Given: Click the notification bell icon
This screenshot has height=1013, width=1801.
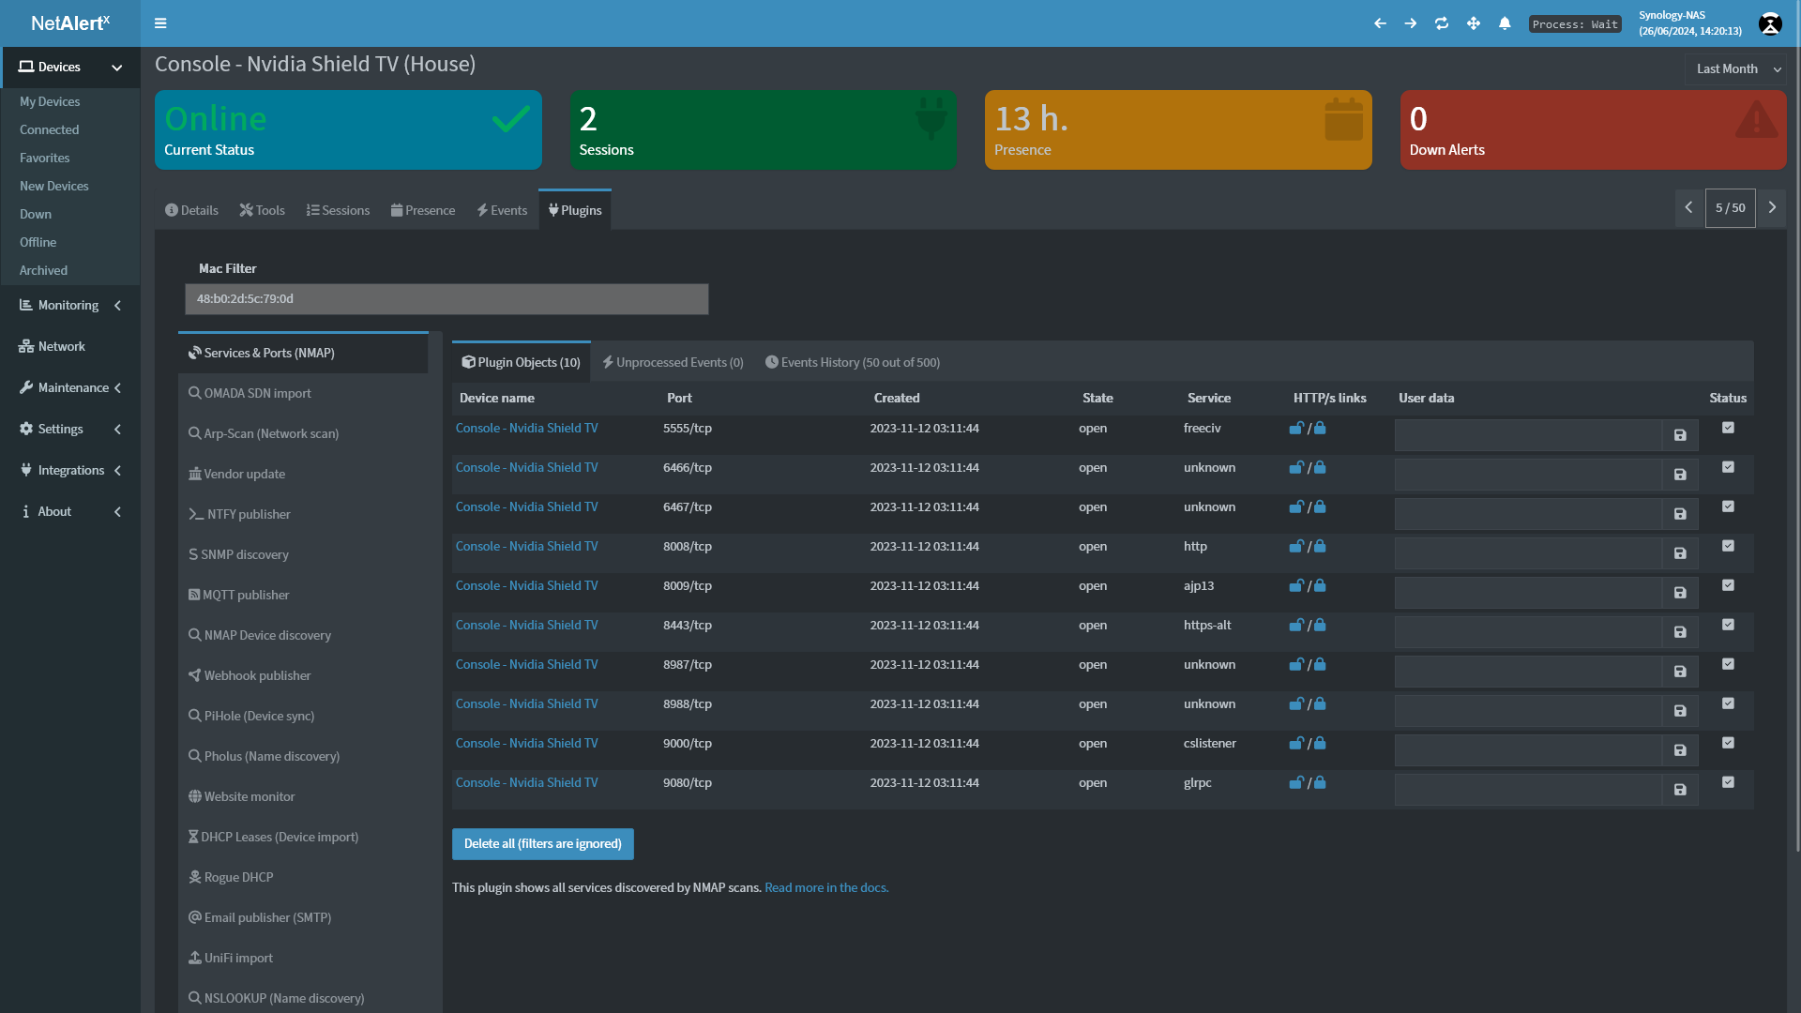Looking at the screenshot, I should point(1505,23).
